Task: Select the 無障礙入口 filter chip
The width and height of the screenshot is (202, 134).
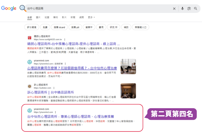Action: coord(140,27)
